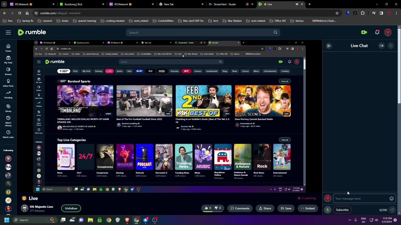Click the TikTok extension icon
The width and height of the screenshot is (401, 225).
tap(355, 13)
